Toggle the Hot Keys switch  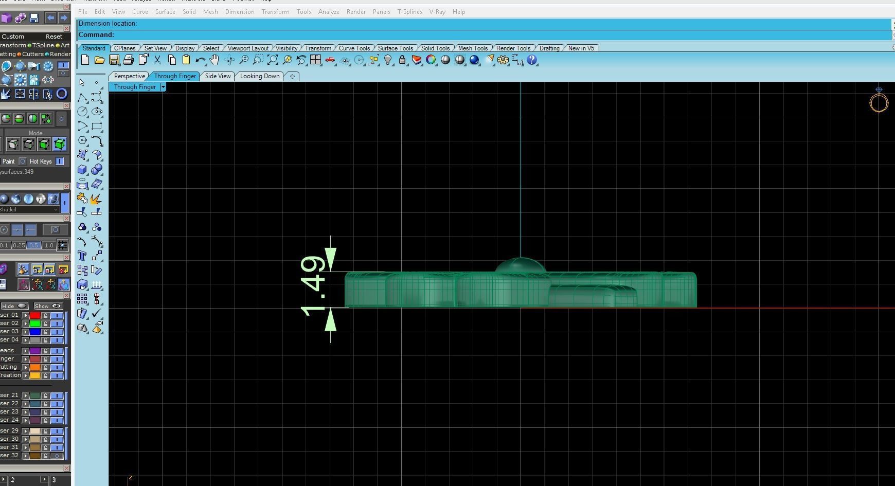(60, 161)
